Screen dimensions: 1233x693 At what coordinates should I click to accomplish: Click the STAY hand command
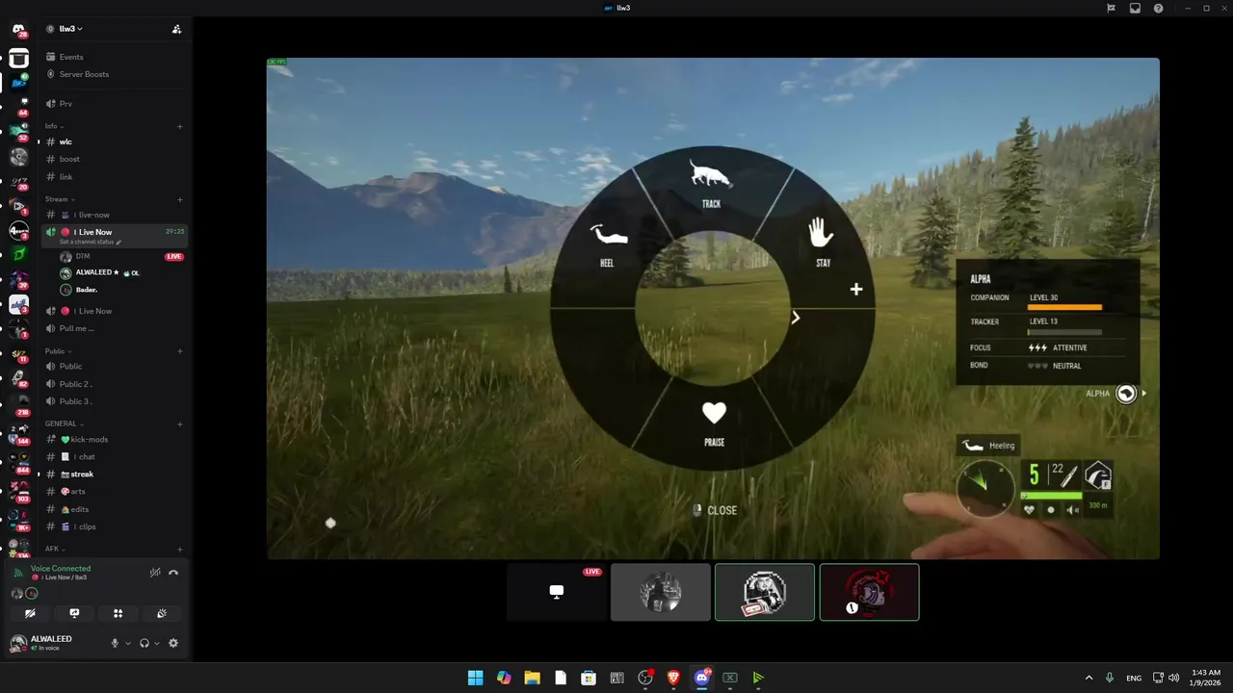pyautogui.click(x=822, y=242)
